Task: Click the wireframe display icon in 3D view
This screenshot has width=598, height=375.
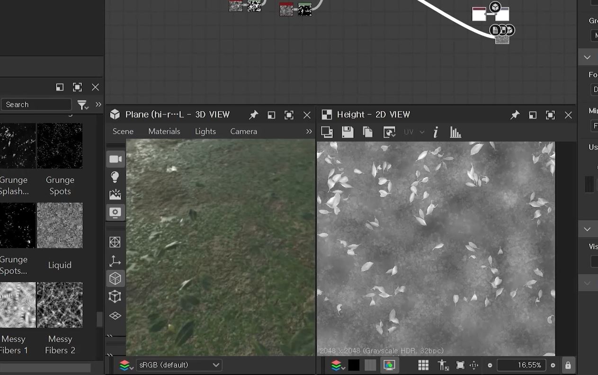Action: pyautogui.click(x=115, y=242)
